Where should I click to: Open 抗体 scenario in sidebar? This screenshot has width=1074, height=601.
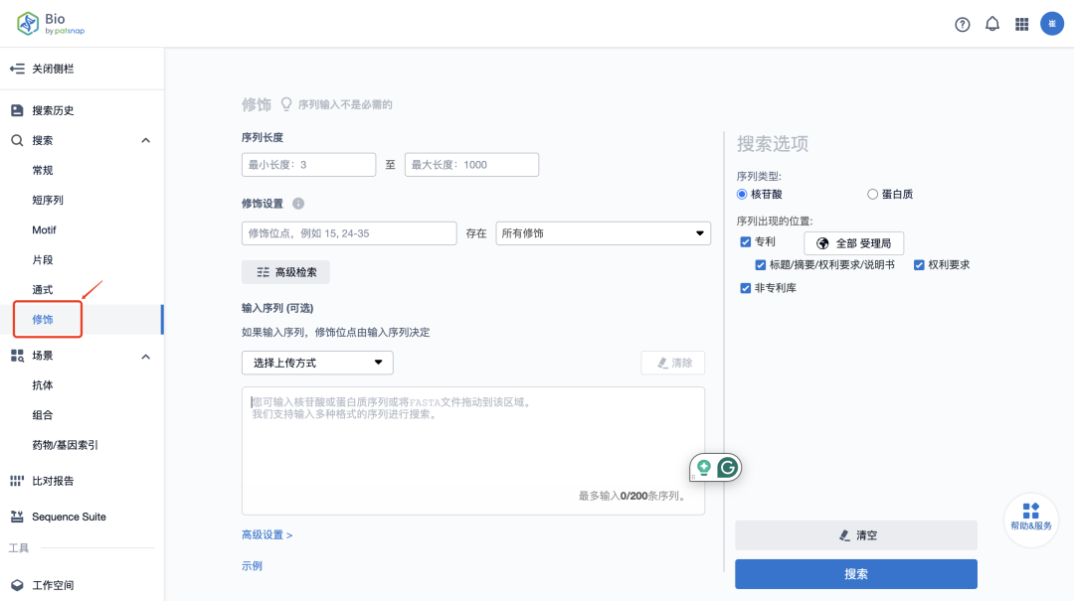(x=43, y=385)
